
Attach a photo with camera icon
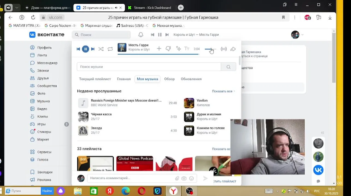click(184, 178)
